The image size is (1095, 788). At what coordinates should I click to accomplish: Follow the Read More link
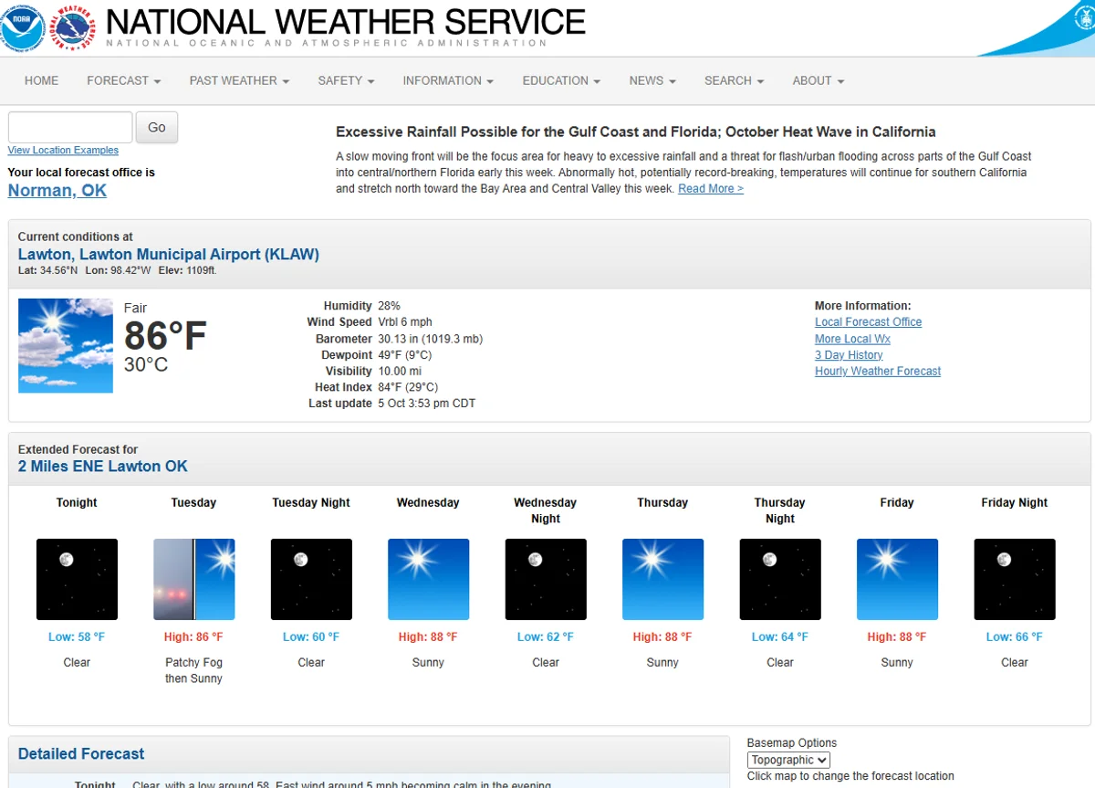pos(711,189)
